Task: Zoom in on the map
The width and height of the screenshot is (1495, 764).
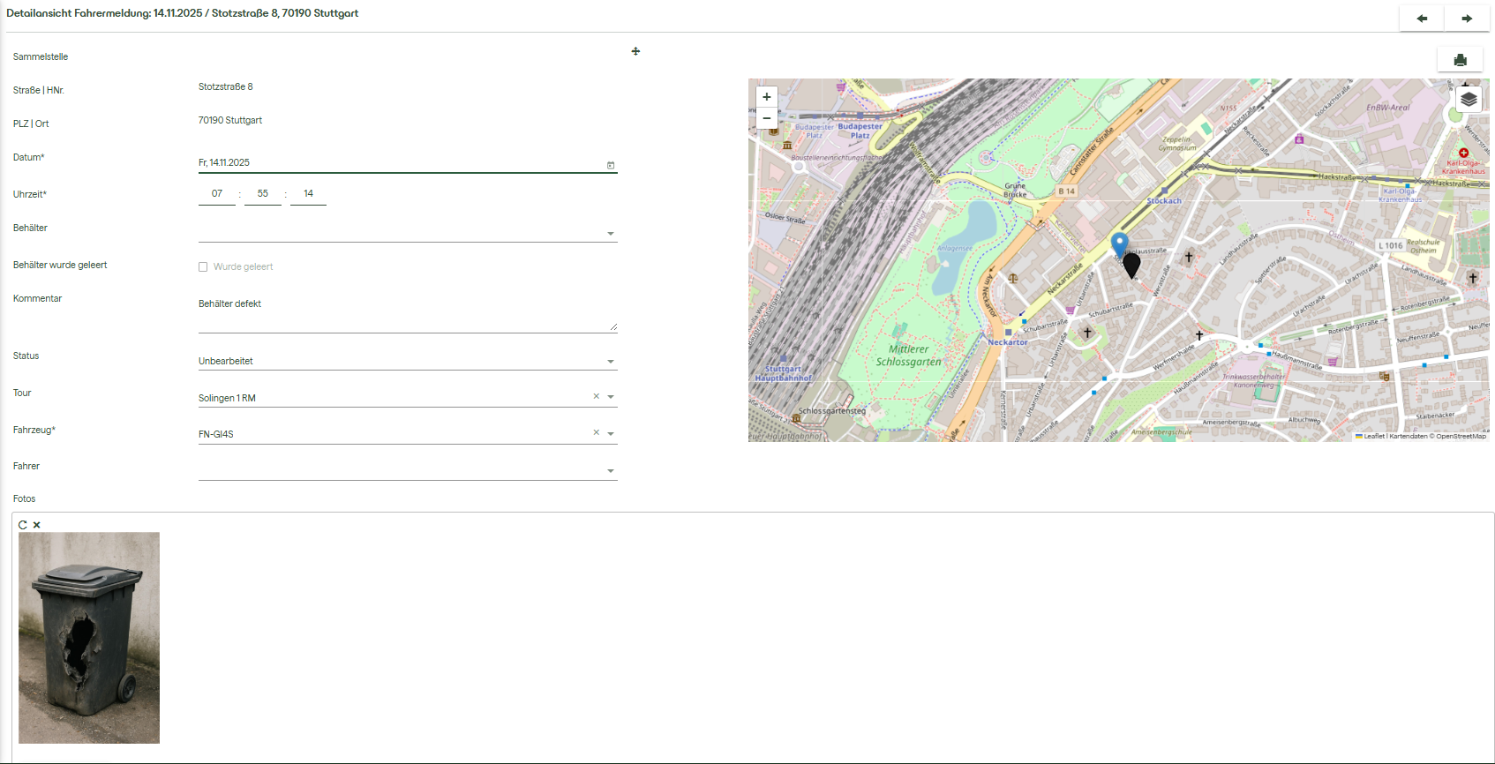Action: pyautogui.click(x=766, y=97)
